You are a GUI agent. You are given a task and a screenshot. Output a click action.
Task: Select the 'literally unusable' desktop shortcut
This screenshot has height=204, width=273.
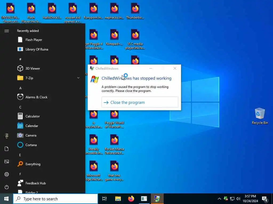coord(94,144)
